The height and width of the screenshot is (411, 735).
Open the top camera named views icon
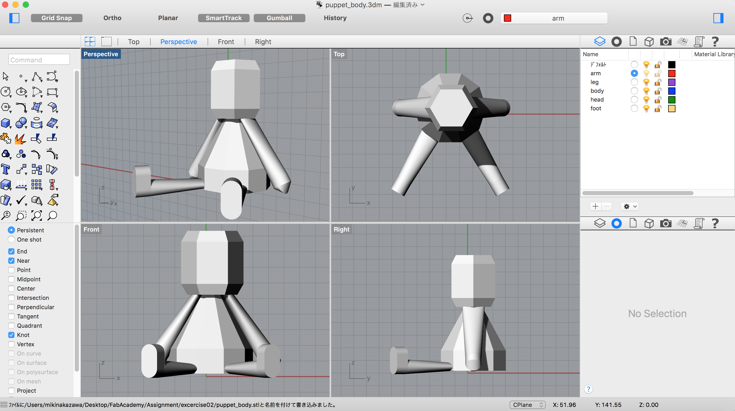point(666,42)
